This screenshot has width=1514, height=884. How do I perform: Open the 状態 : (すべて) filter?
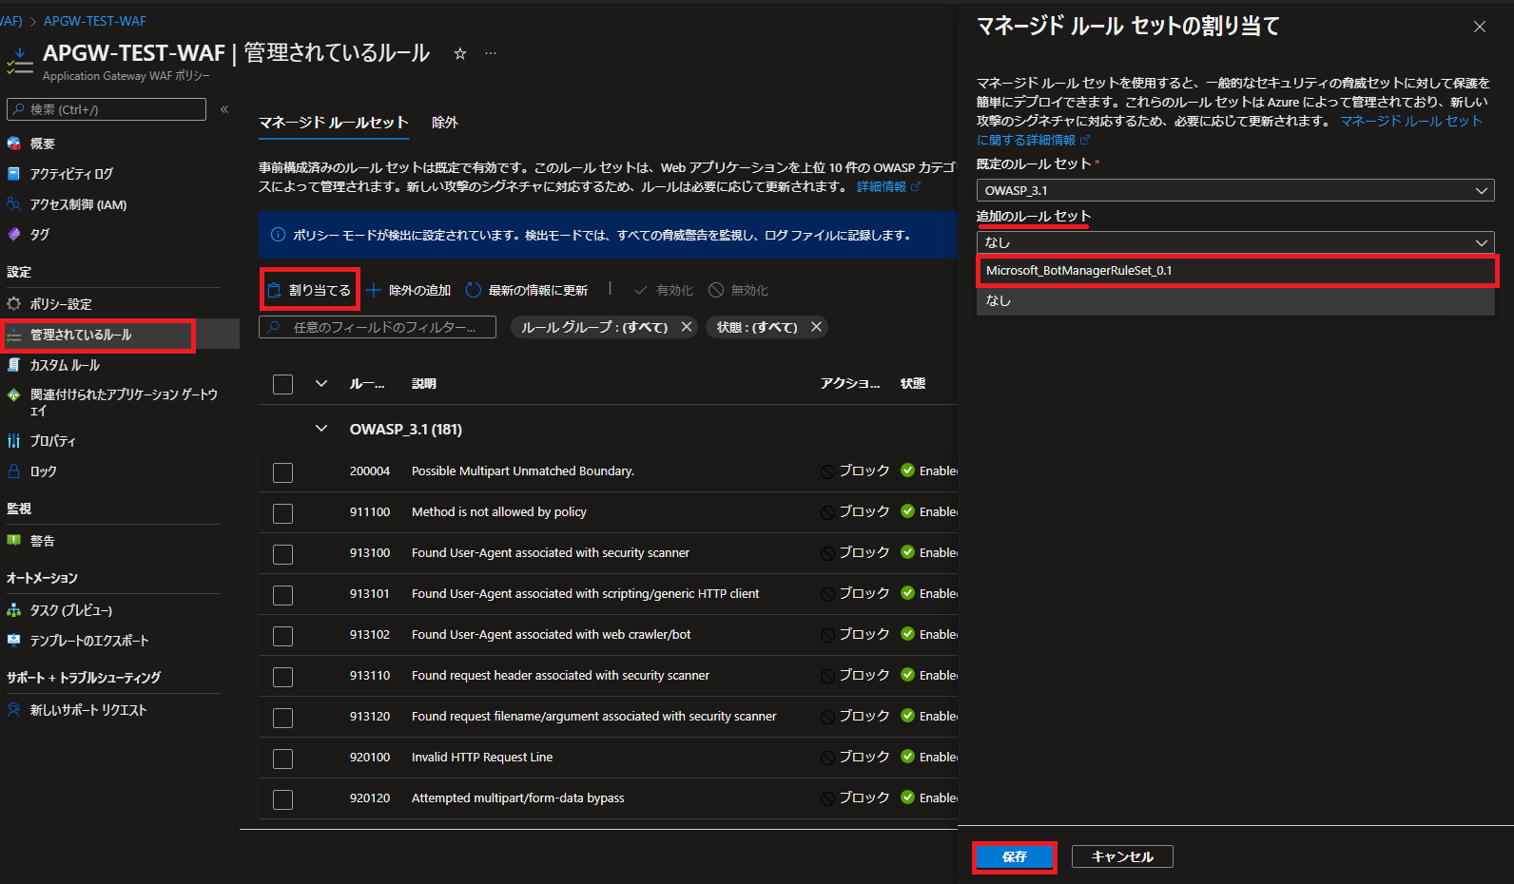(x=757, y=327)
